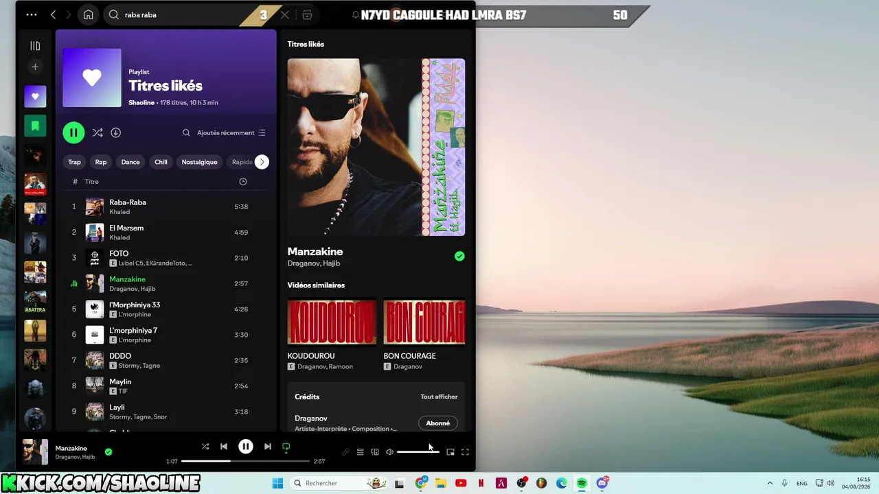
Task: Open YouTube from the taskbar
Action: click(461, 483)
